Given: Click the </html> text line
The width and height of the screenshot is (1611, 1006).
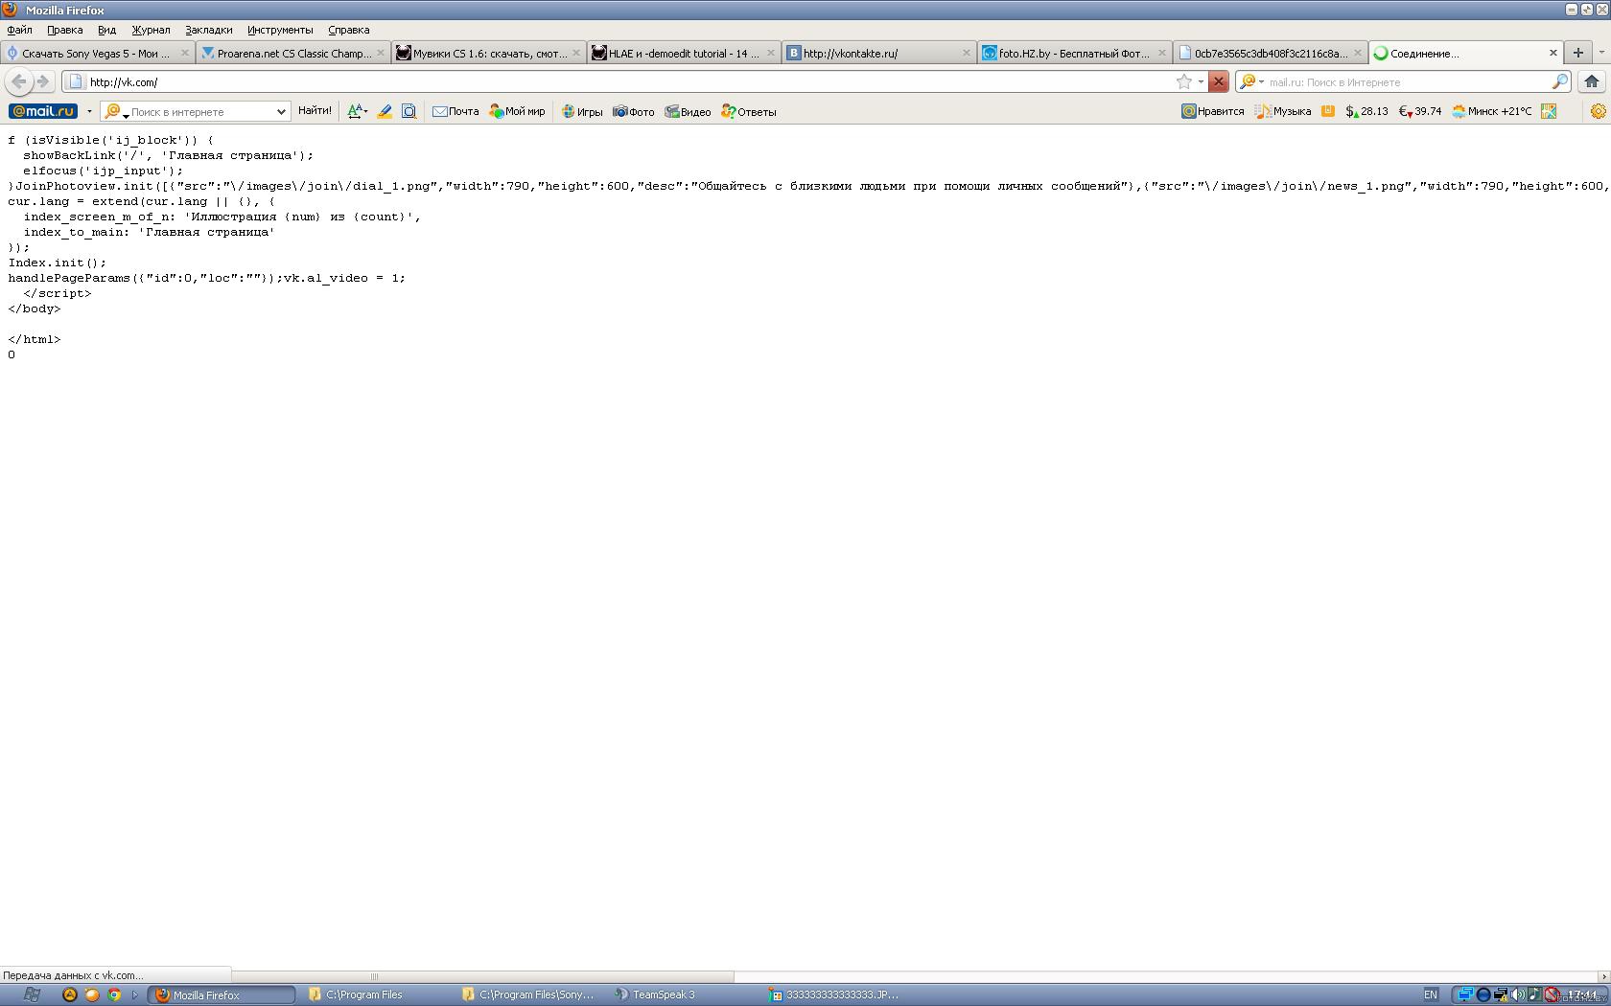Looking at the screenshot, I should [x=35, y=339].
